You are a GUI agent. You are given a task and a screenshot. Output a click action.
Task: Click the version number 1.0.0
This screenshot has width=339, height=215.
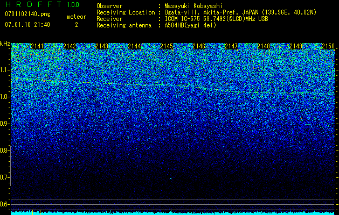[73, 4]
